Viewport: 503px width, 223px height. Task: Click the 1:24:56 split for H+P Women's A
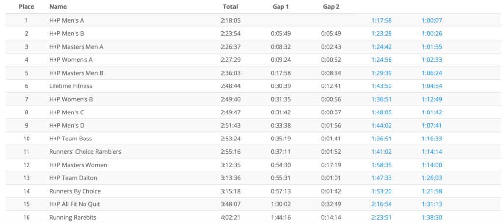coord(381,60)
